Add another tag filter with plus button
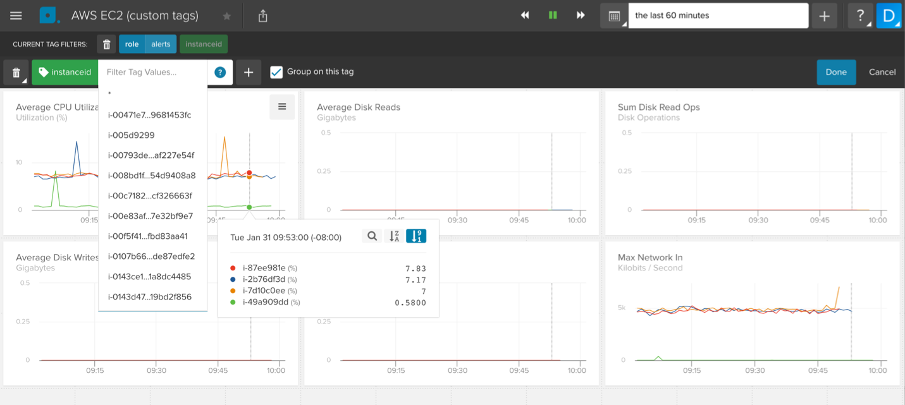905x405 pixels. [249, 72]
